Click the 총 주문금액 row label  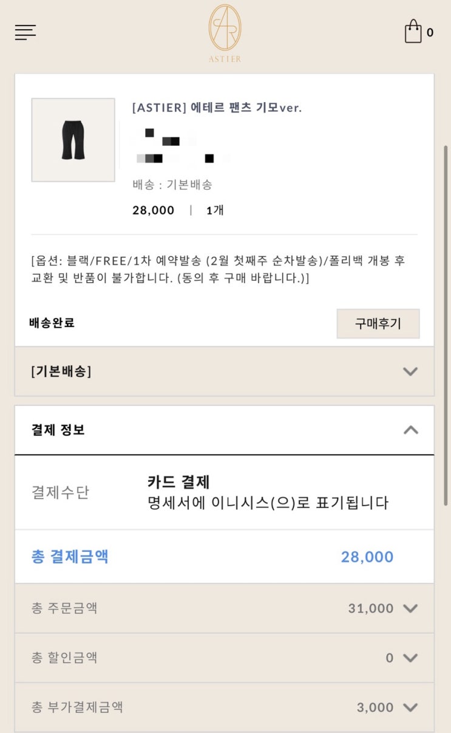[64, 608]
